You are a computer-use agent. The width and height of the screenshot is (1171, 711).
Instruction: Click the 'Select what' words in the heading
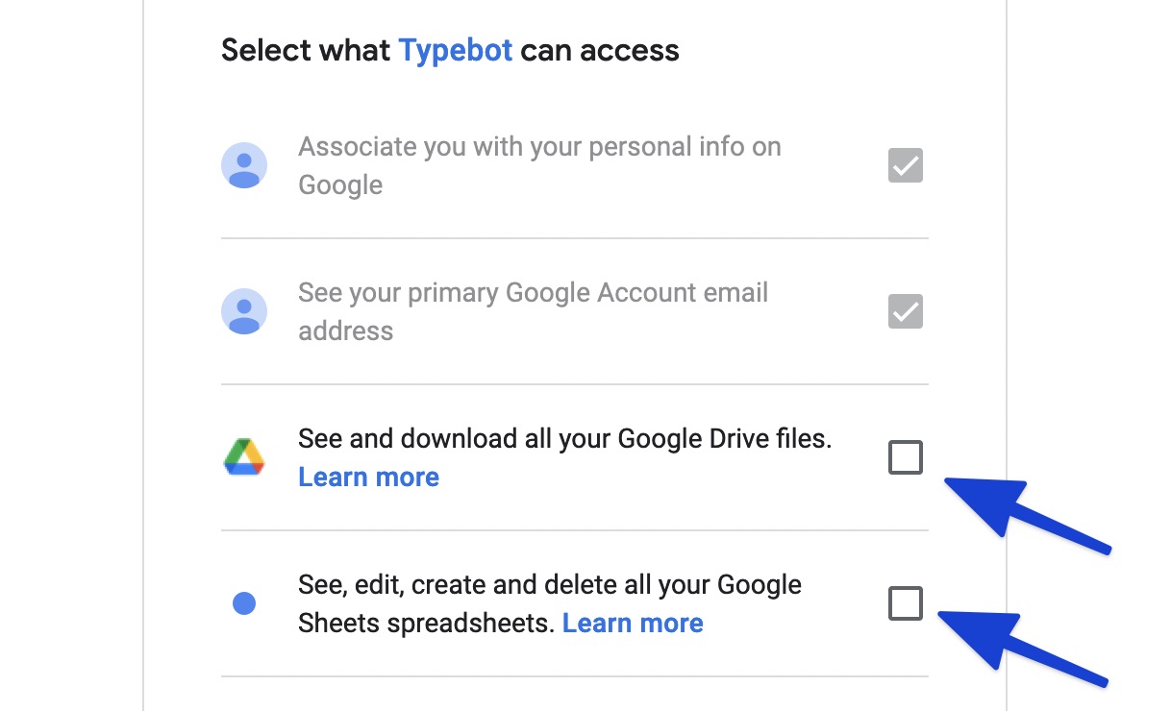(x=306, y=50)
